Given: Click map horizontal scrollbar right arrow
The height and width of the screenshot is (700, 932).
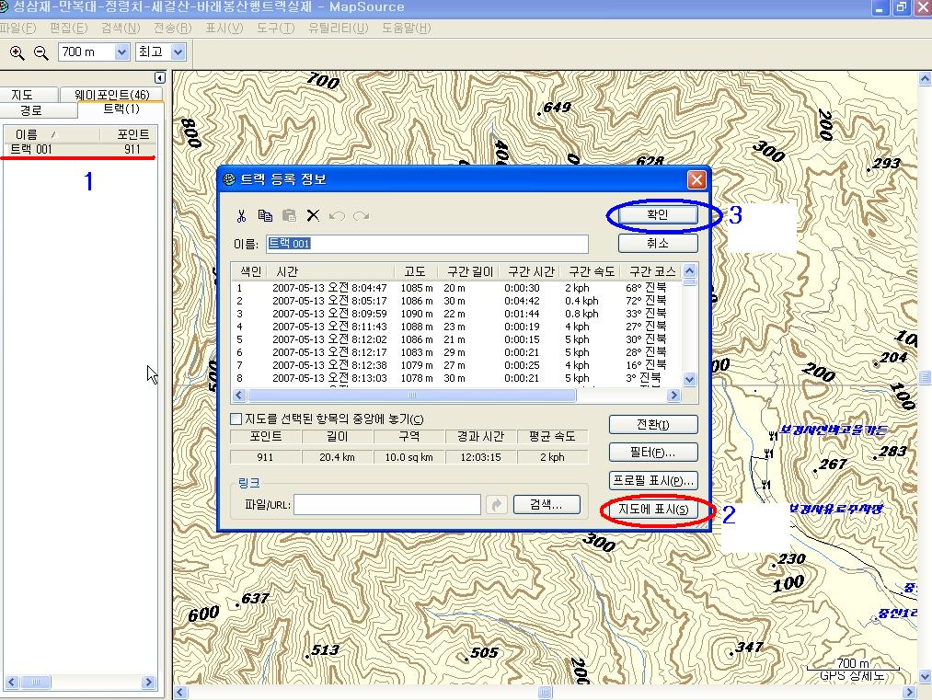Looking at the screenshot, I should [909, 693].
